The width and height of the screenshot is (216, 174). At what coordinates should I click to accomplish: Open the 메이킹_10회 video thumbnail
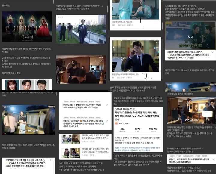pyautogui.click(x=71, y=139)
